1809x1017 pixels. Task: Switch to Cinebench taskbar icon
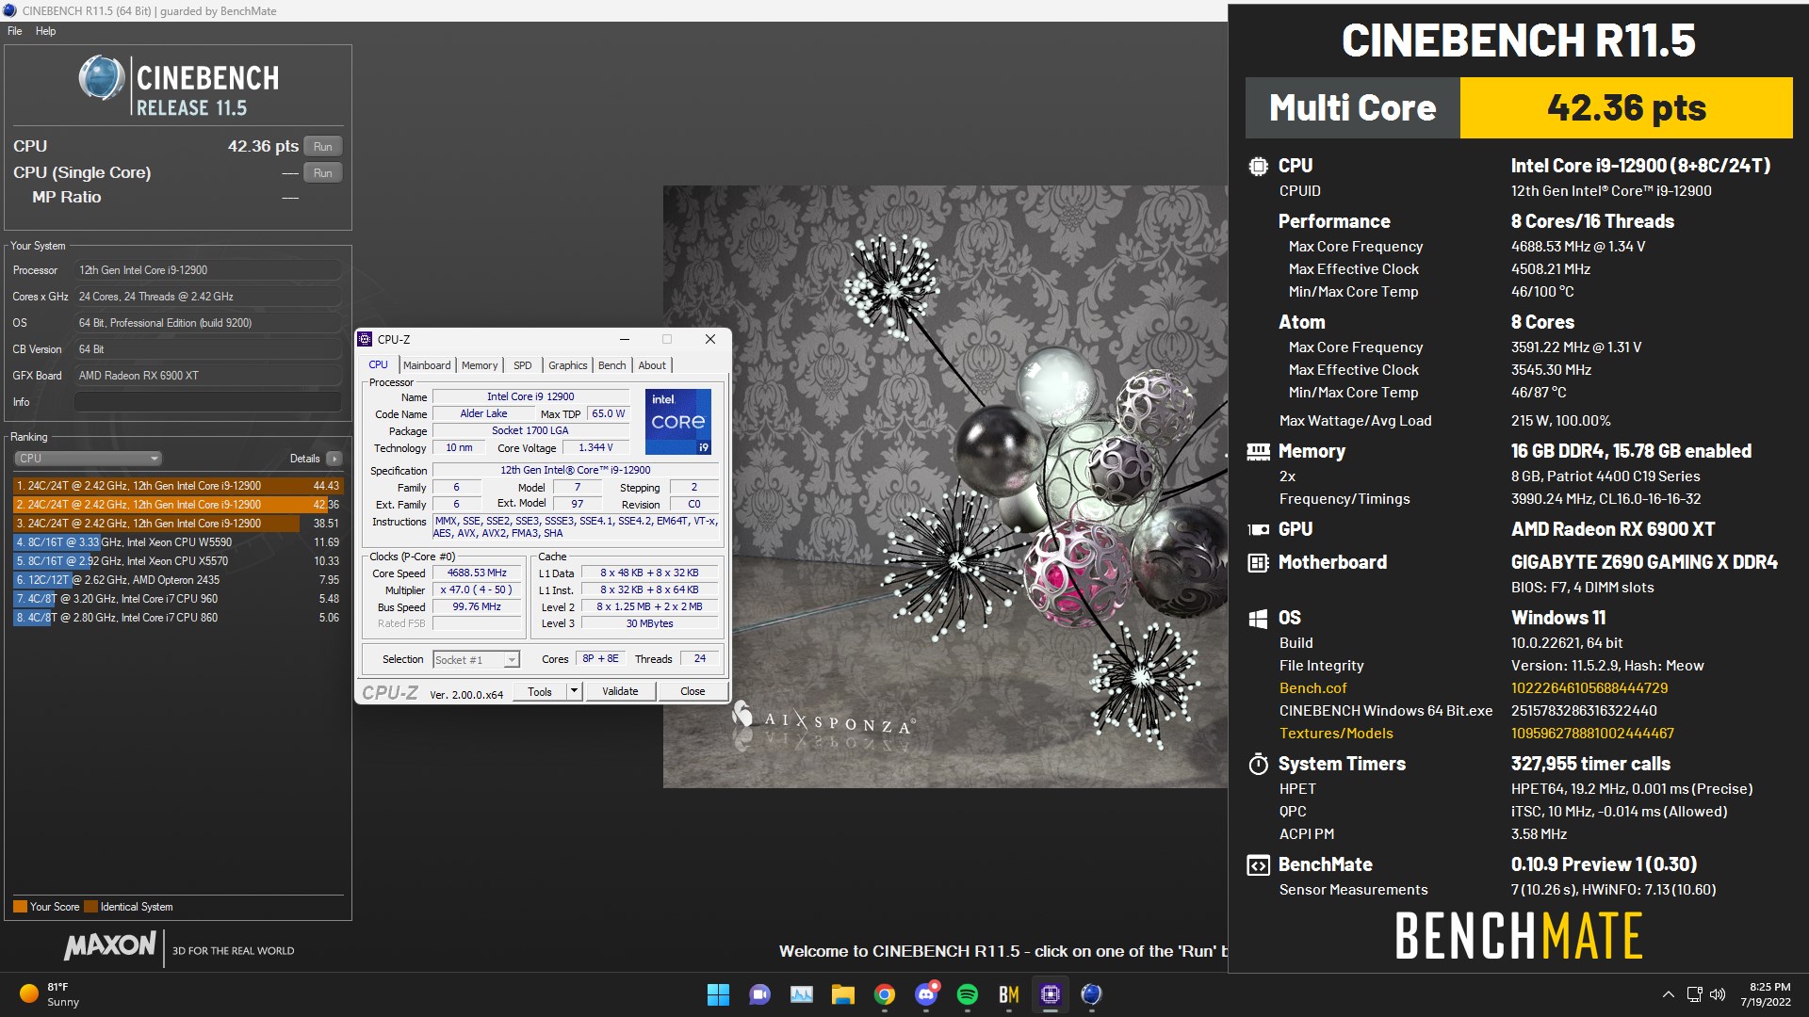[1091, 994]
